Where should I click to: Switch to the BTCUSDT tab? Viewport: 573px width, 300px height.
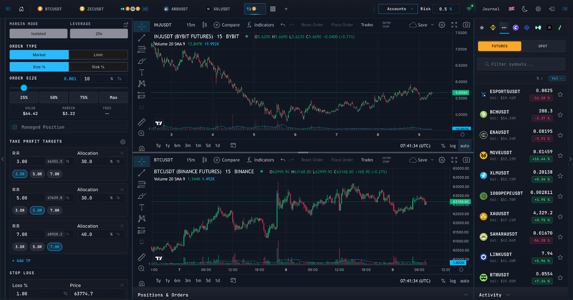pos(49,9)
